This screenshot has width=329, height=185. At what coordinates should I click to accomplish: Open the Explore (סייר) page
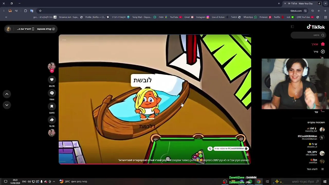(x=319, y=52)
